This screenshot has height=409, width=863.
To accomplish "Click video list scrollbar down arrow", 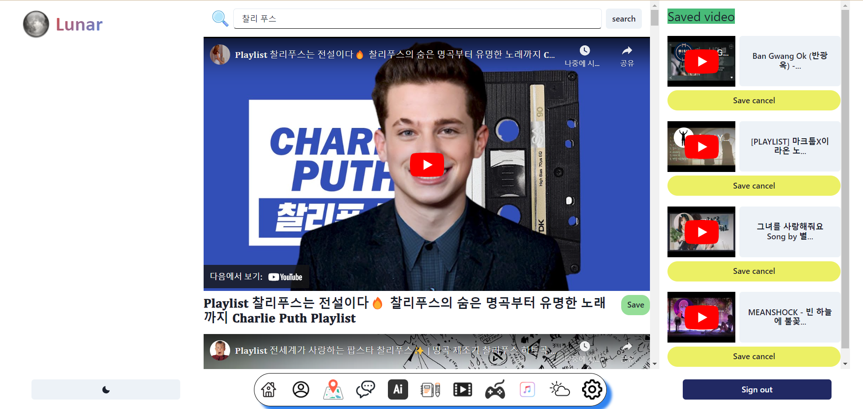I will tap(654, 364).
